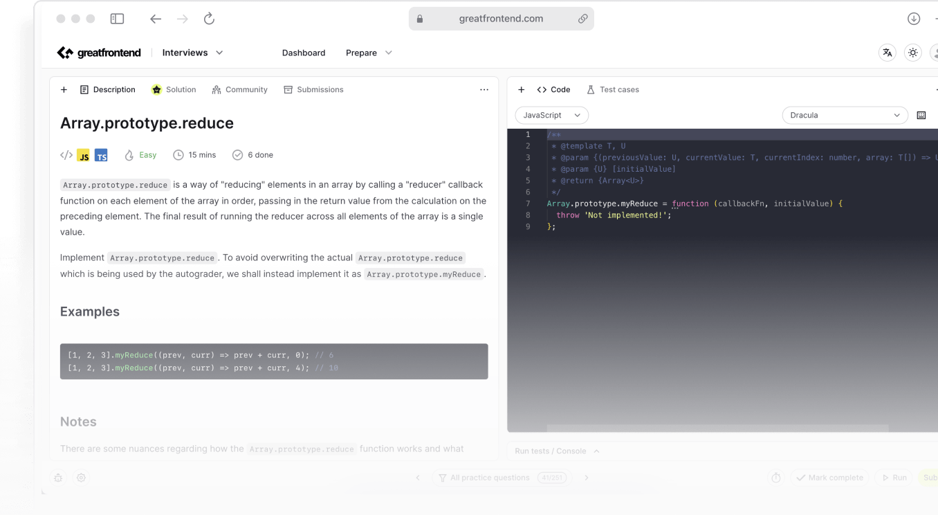Switch to Description tab
This screenshot has width=938, height=515.
click(x=107, y=89)
